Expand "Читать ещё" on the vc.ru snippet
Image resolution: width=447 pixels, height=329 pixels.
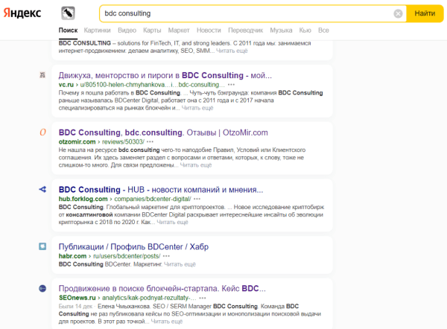coord(197,107)
